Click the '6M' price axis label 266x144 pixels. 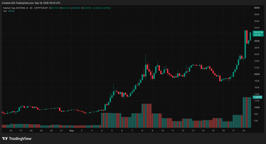256,121
